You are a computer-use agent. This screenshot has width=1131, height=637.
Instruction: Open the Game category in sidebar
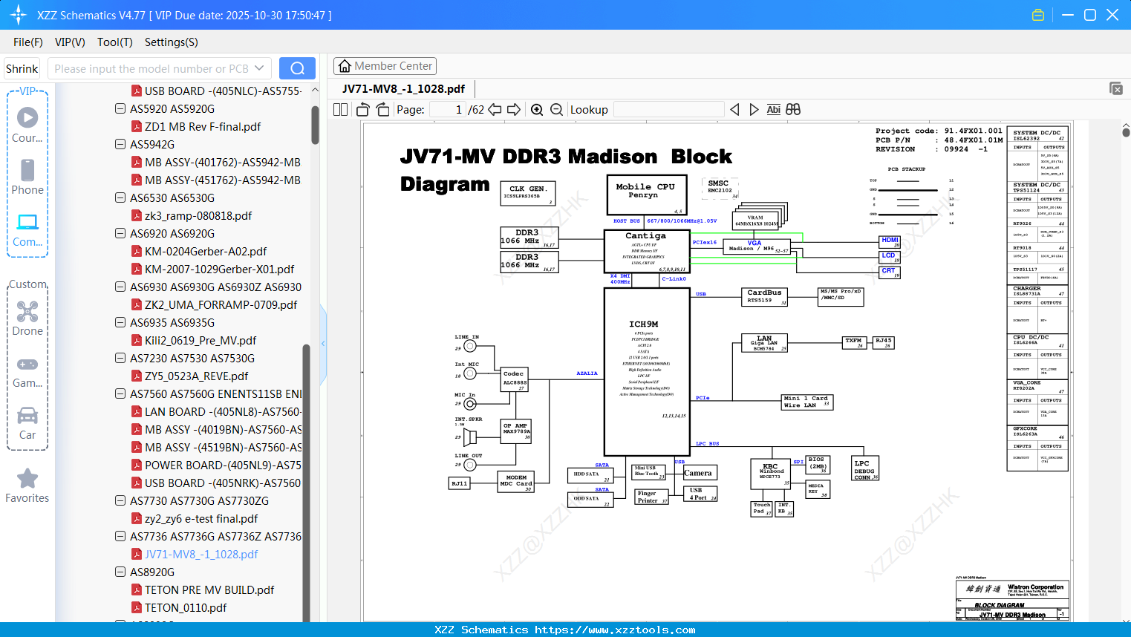[x=27, y=371]
